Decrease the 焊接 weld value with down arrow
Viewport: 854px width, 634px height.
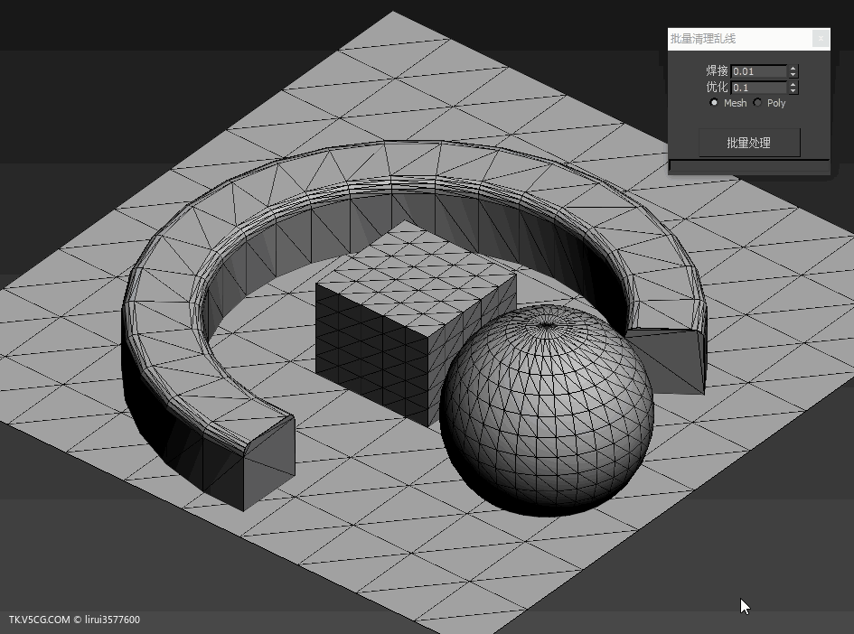pos(793,75)
